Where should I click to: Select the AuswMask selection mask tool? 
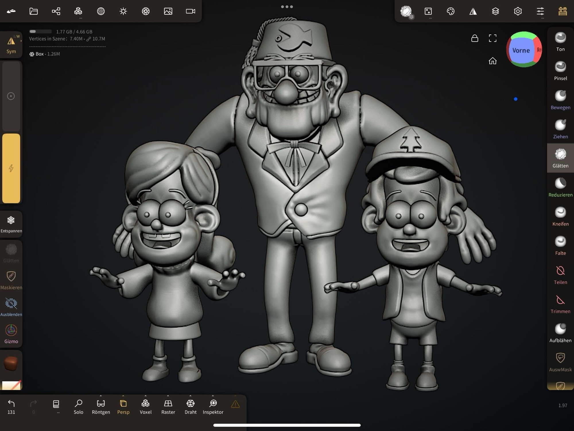point(560,362)
